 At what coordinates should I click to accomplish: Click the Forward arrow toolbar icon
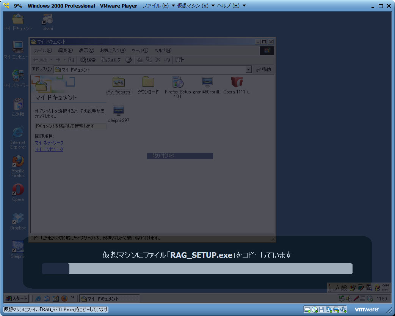click(x=58, y=60)
